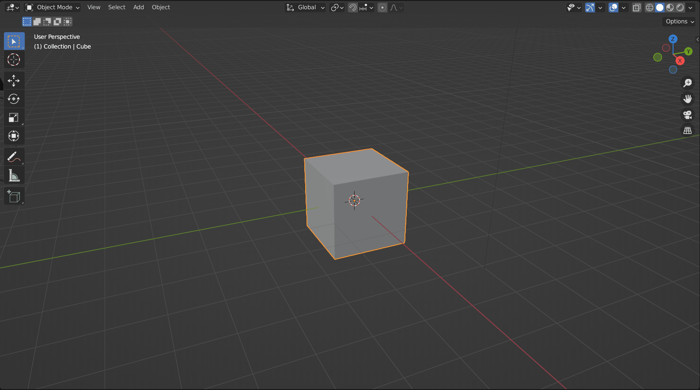Open the Add menu

pos(139,7)
